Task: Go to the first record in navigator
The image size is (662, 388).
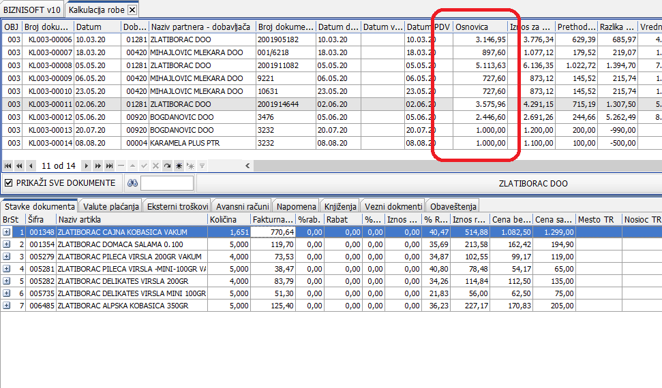Action: (x=8, y=165)
